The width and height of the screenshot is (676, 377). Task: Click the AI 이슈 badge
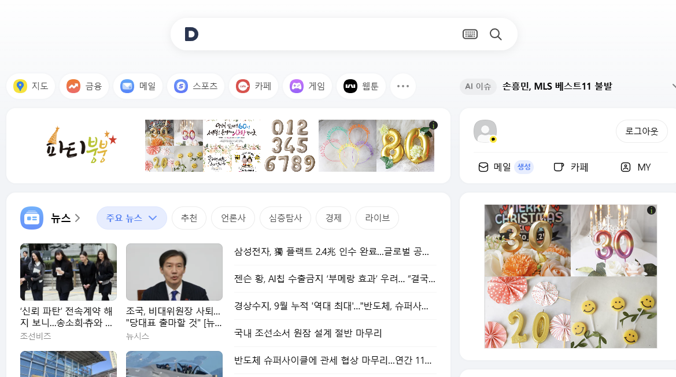click(478, 86)
